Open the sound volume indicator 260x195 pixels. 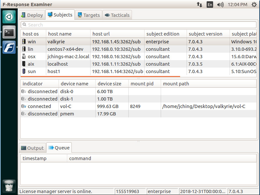(220, 5)
